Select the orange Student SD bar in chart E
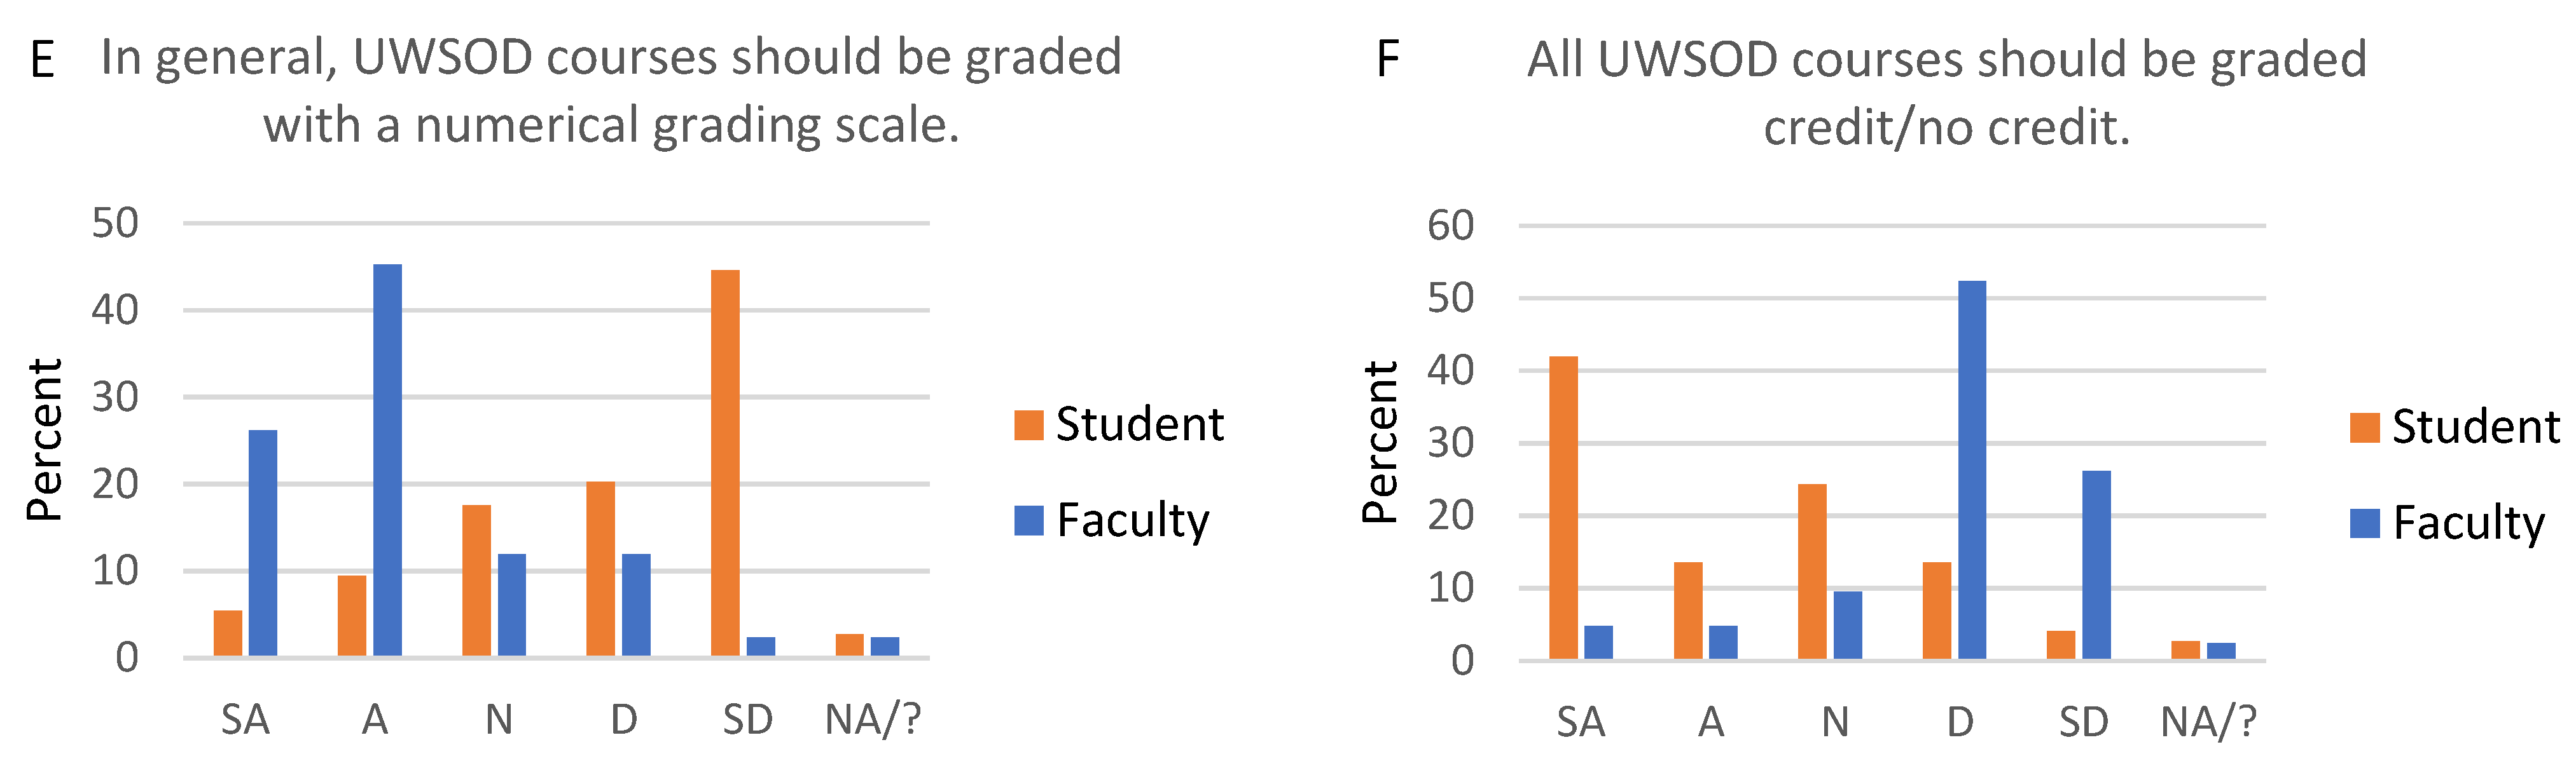The width and height of the screenshot is (2576, 768). pos(725,462)
